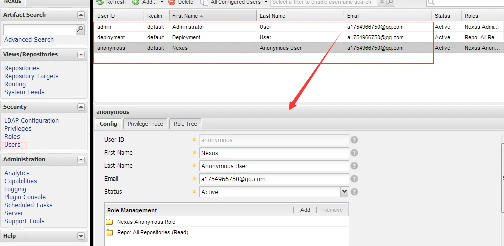Image resolution: width=504 pixels, height=246 pixels.
Task: Select Repo: All Repositories (Read) role
Action: [x=227, y=232]
